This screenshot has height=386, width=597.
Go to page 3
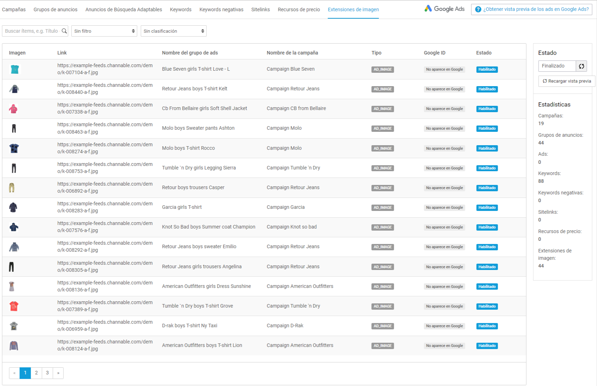[x=47, y=373]
